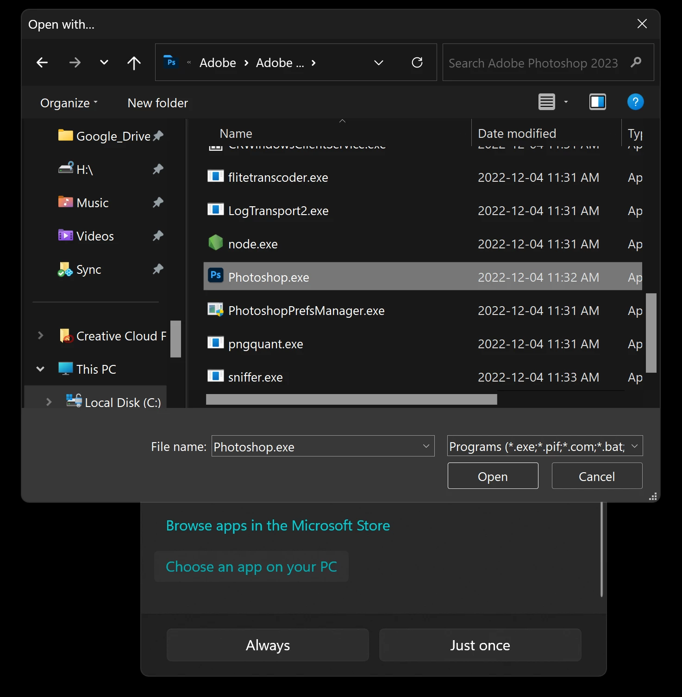Change the view layout icon
This screenshot has height=697, width=682.
(547, 102)
